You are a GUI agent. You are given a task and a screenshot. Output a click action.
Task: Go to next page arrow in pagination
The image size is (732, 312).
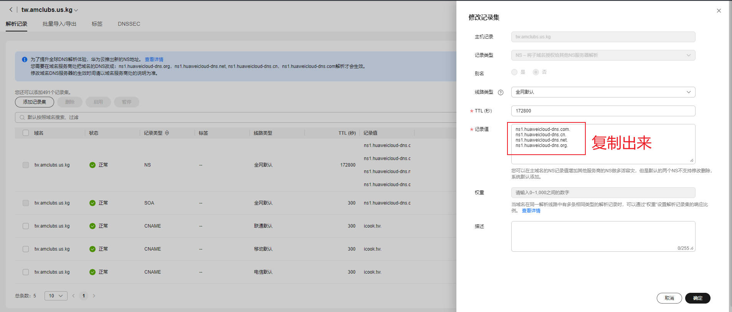pyautogui.click(x=94, y=296)
